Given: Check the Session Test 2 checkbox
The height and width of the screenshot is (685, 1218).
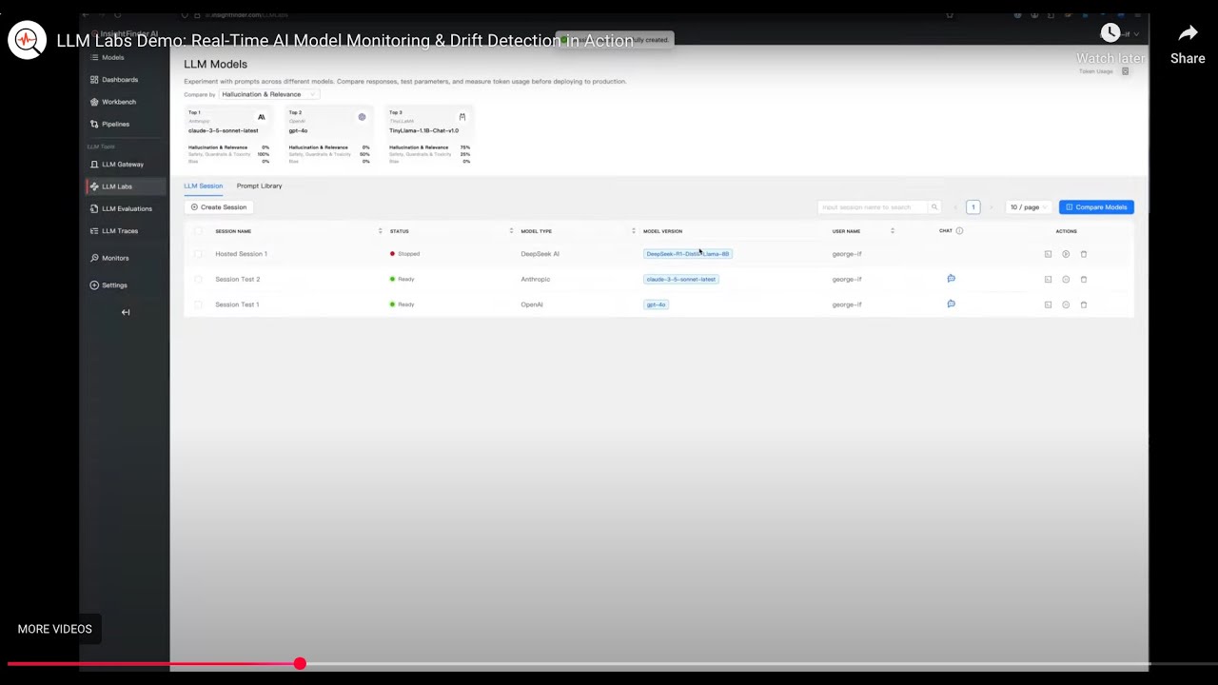Looking at the screenshot, I should pyautogui.click(x=198, y=280).
